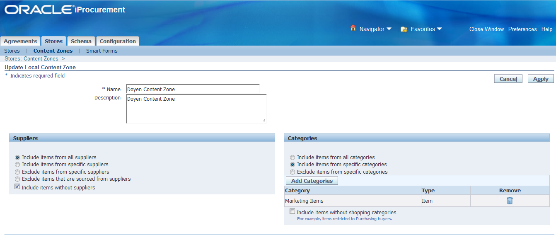Viewport: 556px width, 235px height.
Task: Open the Preferences link
Action: pos(522,29)
